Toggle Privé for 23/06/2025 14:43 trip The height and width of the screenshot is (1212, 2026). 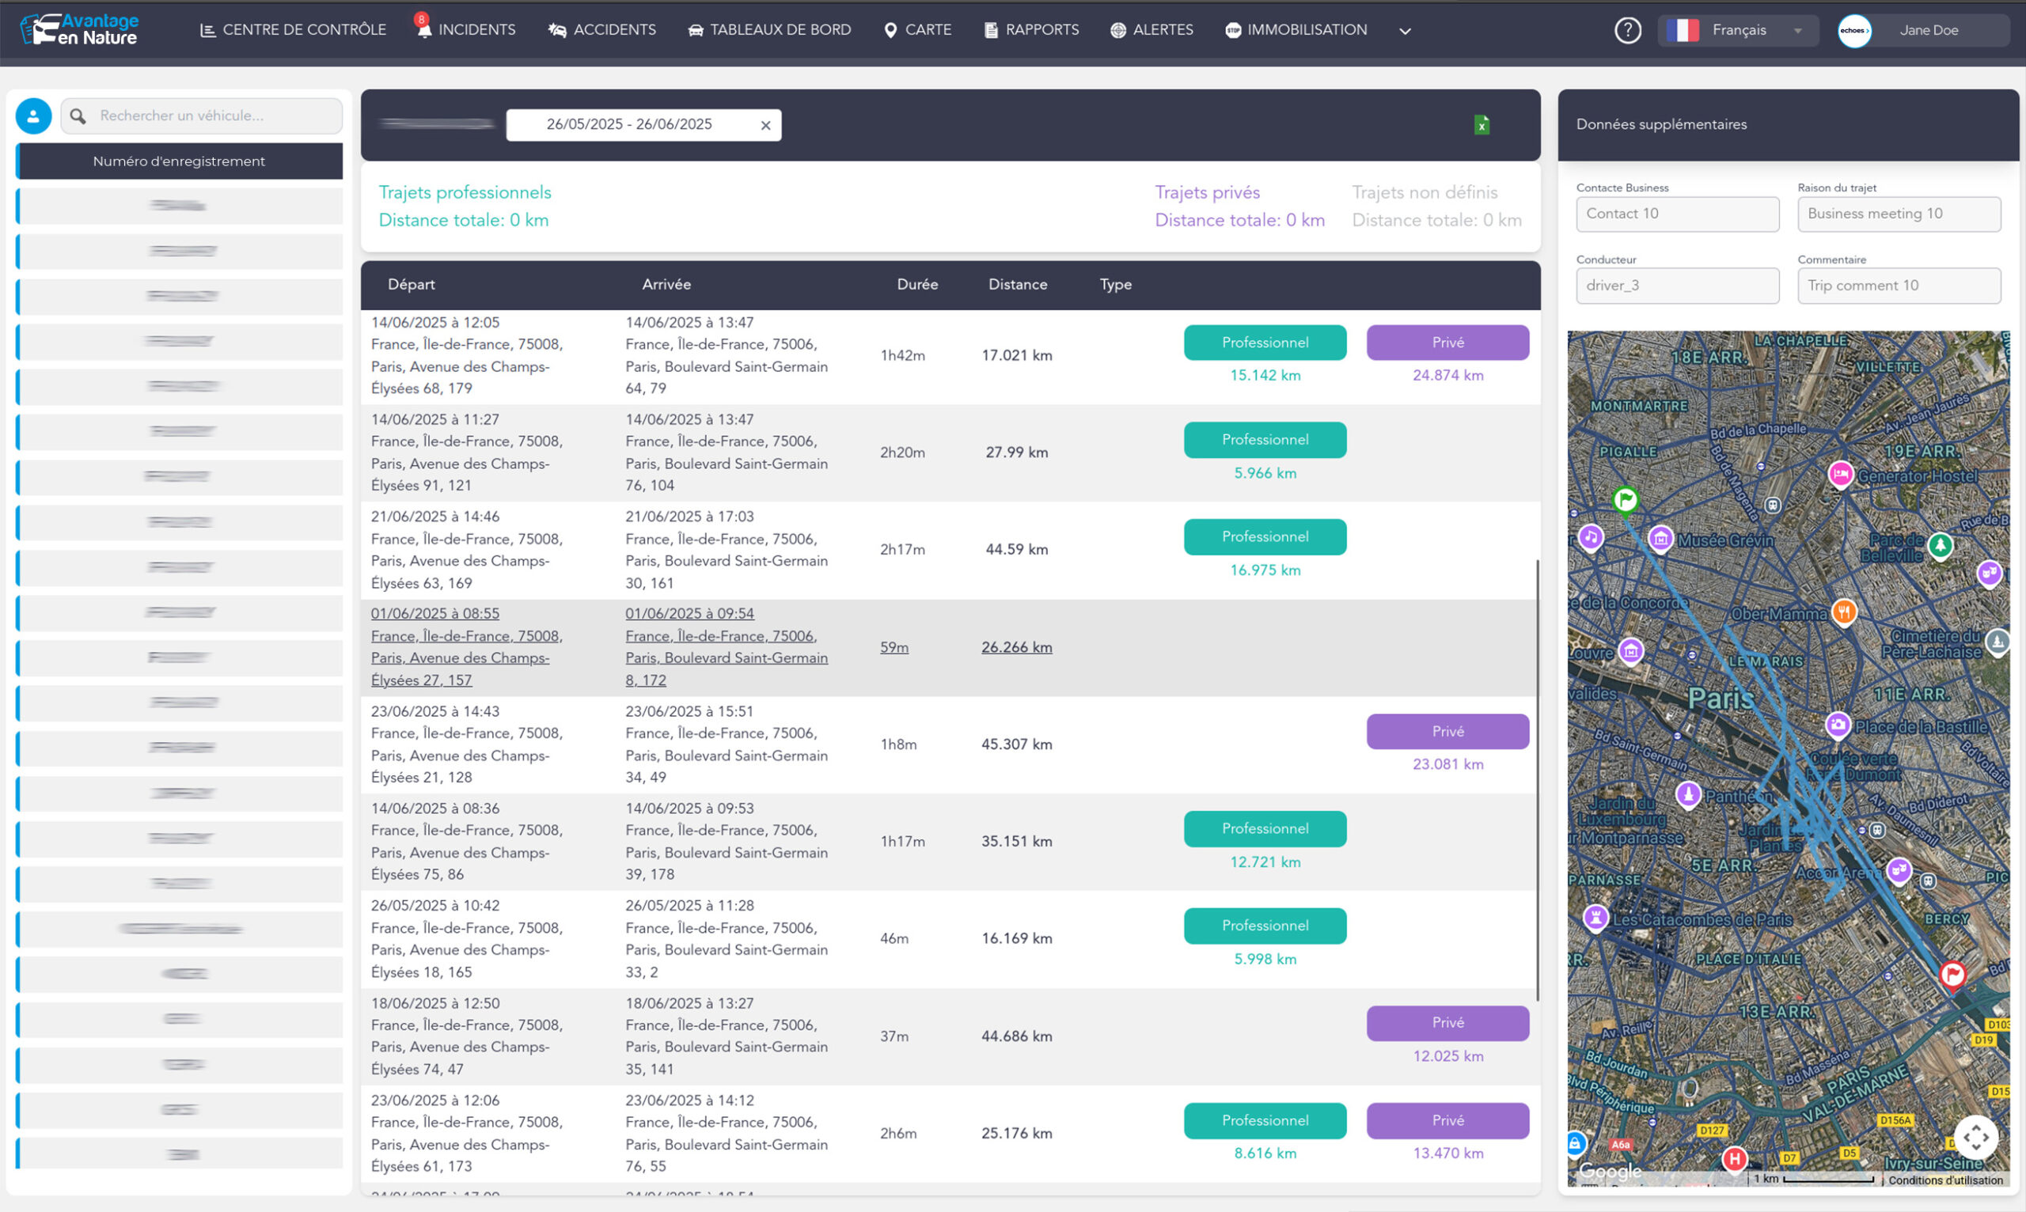1447,731
